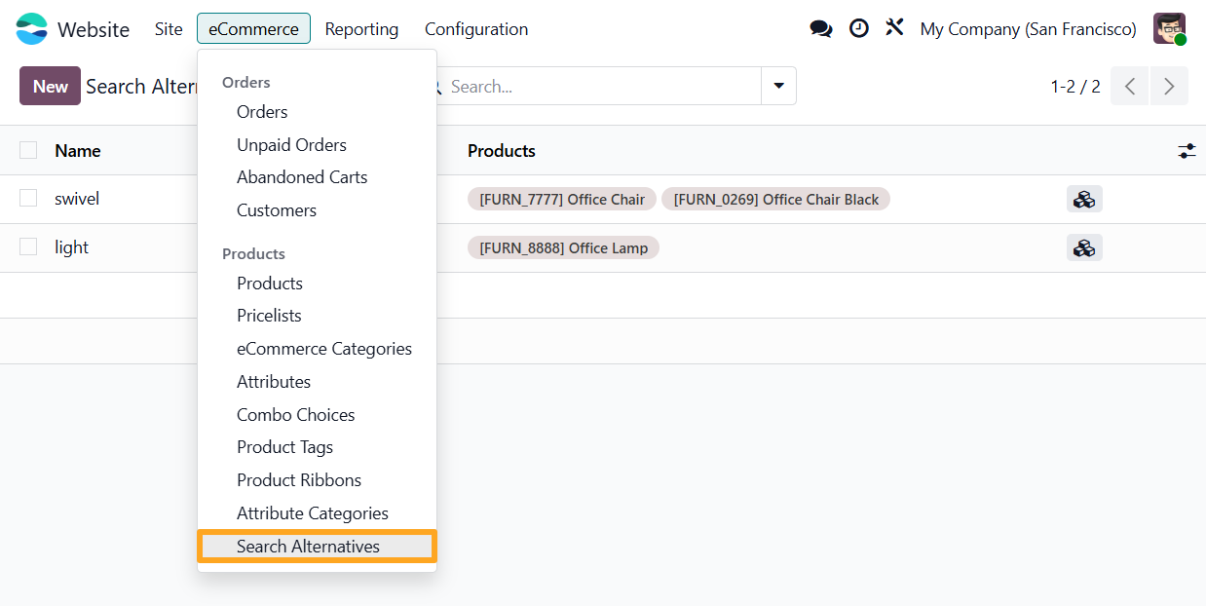Select Abandoned Carts menu entry
The height and width of the screenshot is (606, 1206).
(x=302, y=177)
